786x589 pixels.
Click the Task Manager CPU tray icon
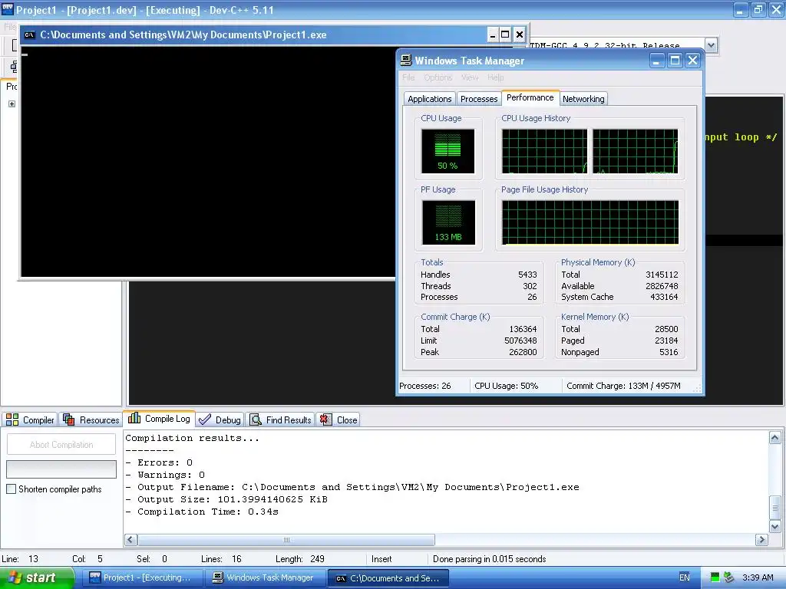715,577
